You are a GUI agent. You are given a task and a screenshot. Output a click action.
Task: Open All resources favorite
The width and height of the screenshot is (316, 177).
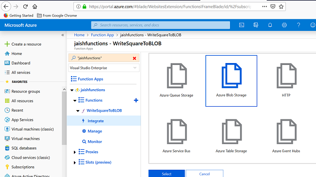(x=22, y=101)
